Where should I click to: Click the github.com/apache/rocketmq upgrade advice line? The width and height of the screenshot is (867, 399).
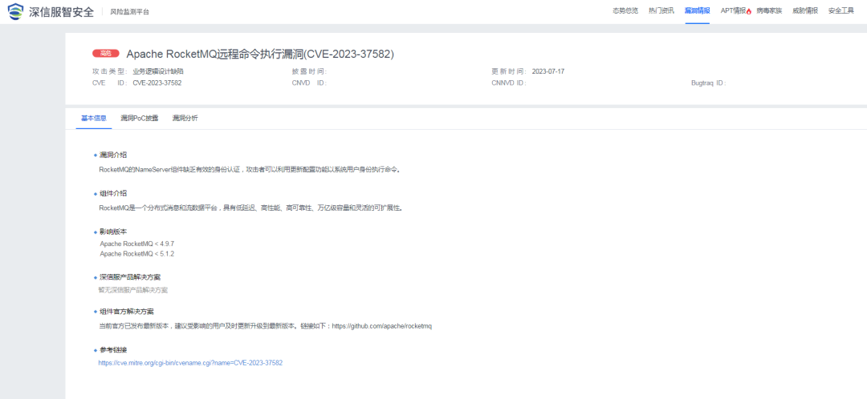(265, 326)
